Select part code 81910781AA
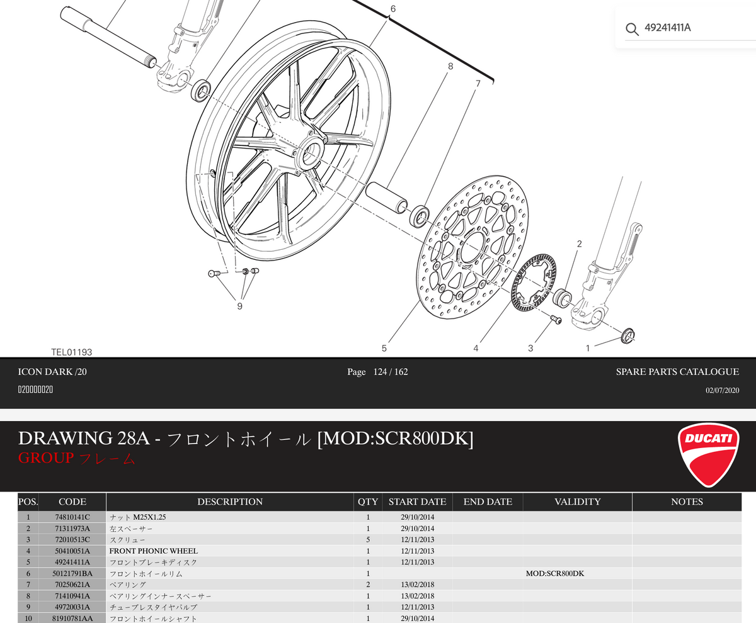 [x=72, y=619]
